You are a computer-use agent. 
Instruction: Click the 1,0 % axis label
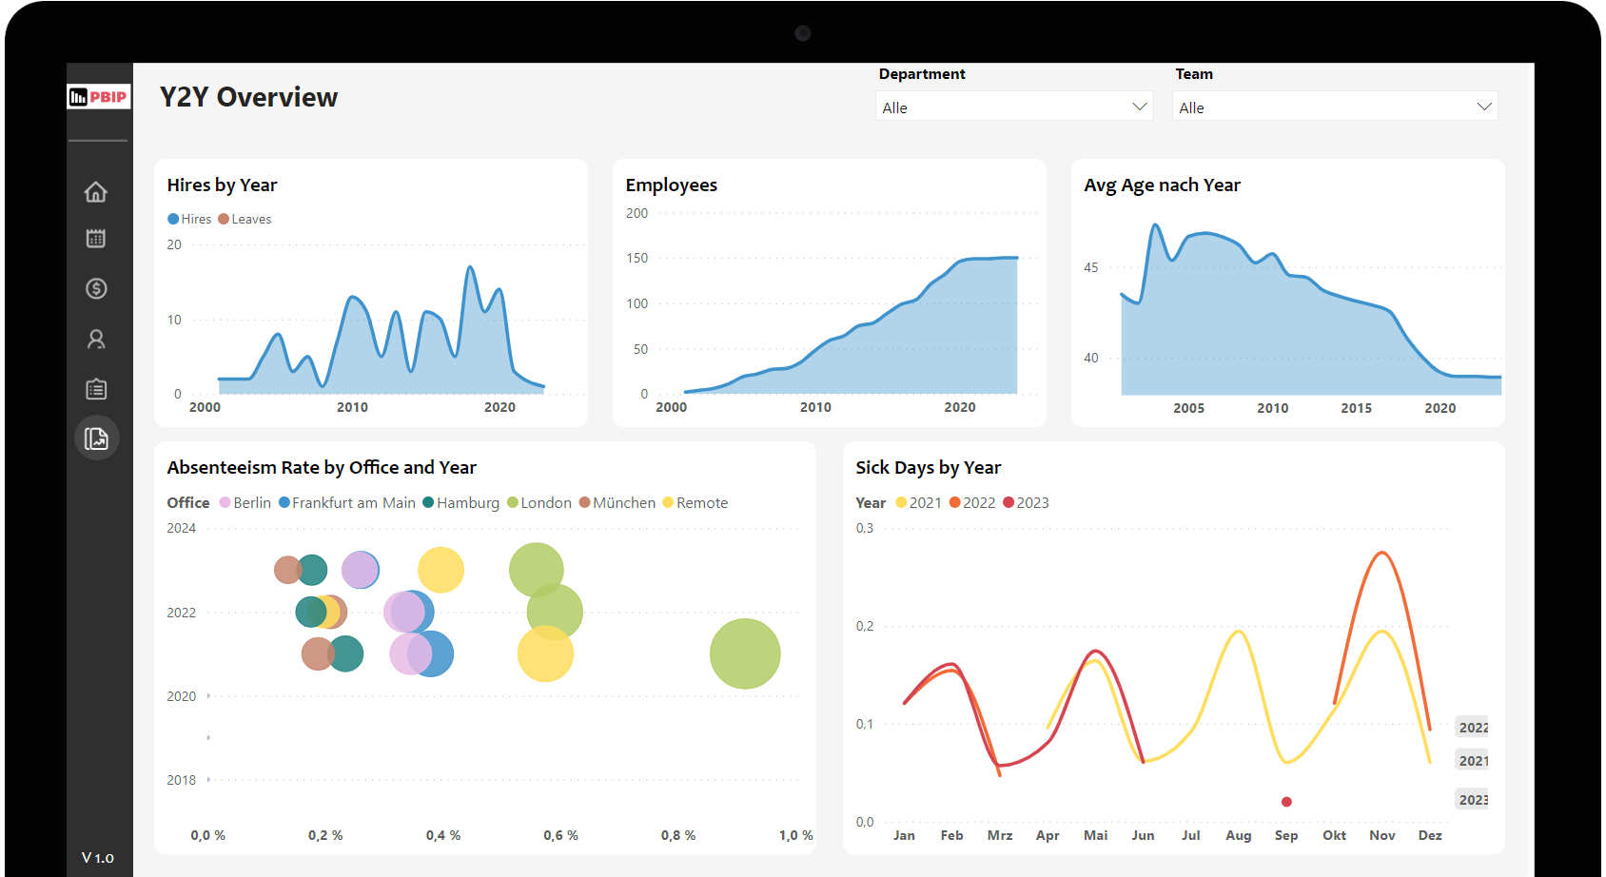coord(796,835)
